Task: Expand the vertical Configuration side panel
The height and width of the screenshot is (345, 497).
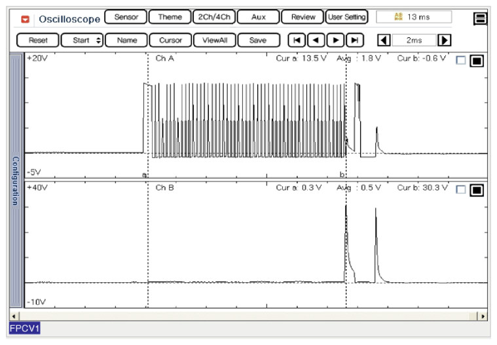Action: click(16, 180)
